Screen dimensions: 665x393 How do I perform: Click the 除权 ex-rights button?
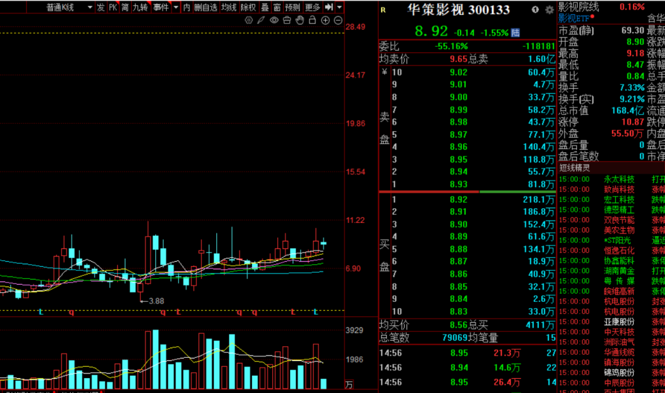[x=249, y=7]
